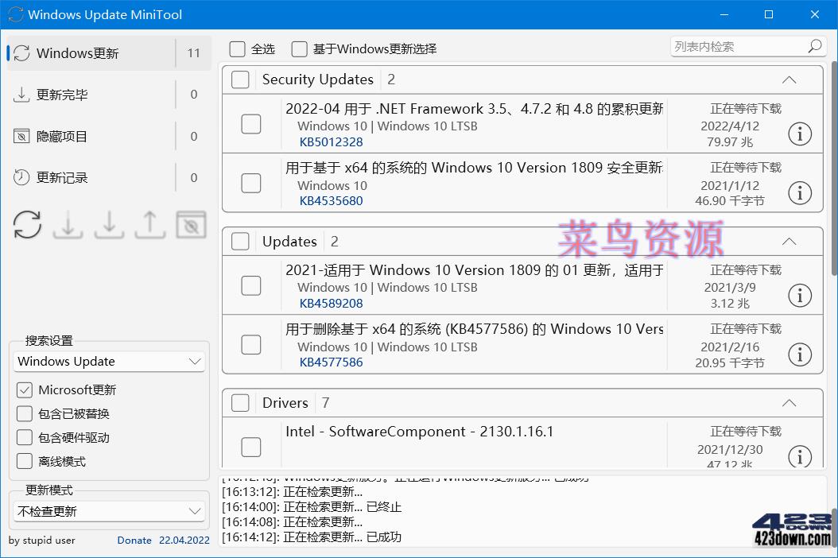838x558 pixels.
Task: Click the info icon for KB5012328
Action: click(x=800, y=134)
